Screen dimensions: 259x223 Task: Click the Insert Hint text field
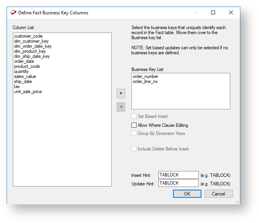click(178, 175)
